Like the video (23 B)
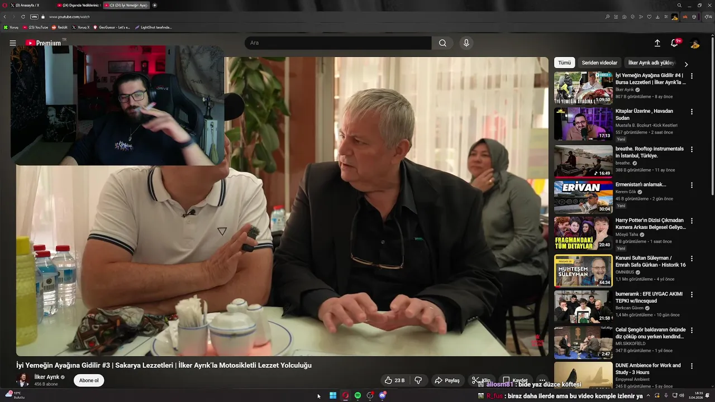 tap(394, 380)
